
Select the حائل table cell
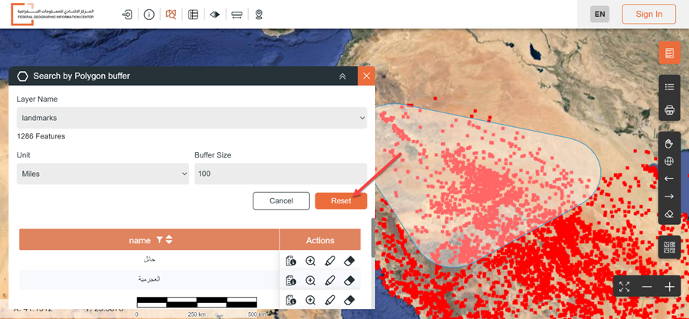(149, 260)
